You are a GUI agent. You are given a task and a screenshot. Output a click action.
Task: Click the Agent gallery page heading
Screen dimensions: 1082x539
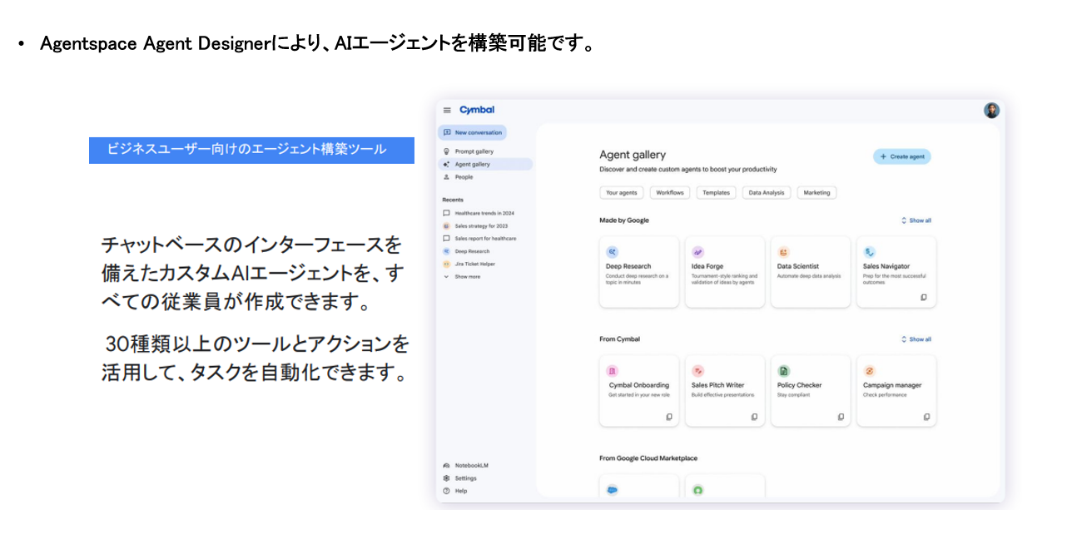coord(633,155)
